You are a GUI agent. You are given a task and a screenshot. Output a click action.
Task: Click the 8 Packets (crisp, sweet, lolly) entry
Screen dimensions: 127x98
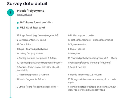point(38,69)
